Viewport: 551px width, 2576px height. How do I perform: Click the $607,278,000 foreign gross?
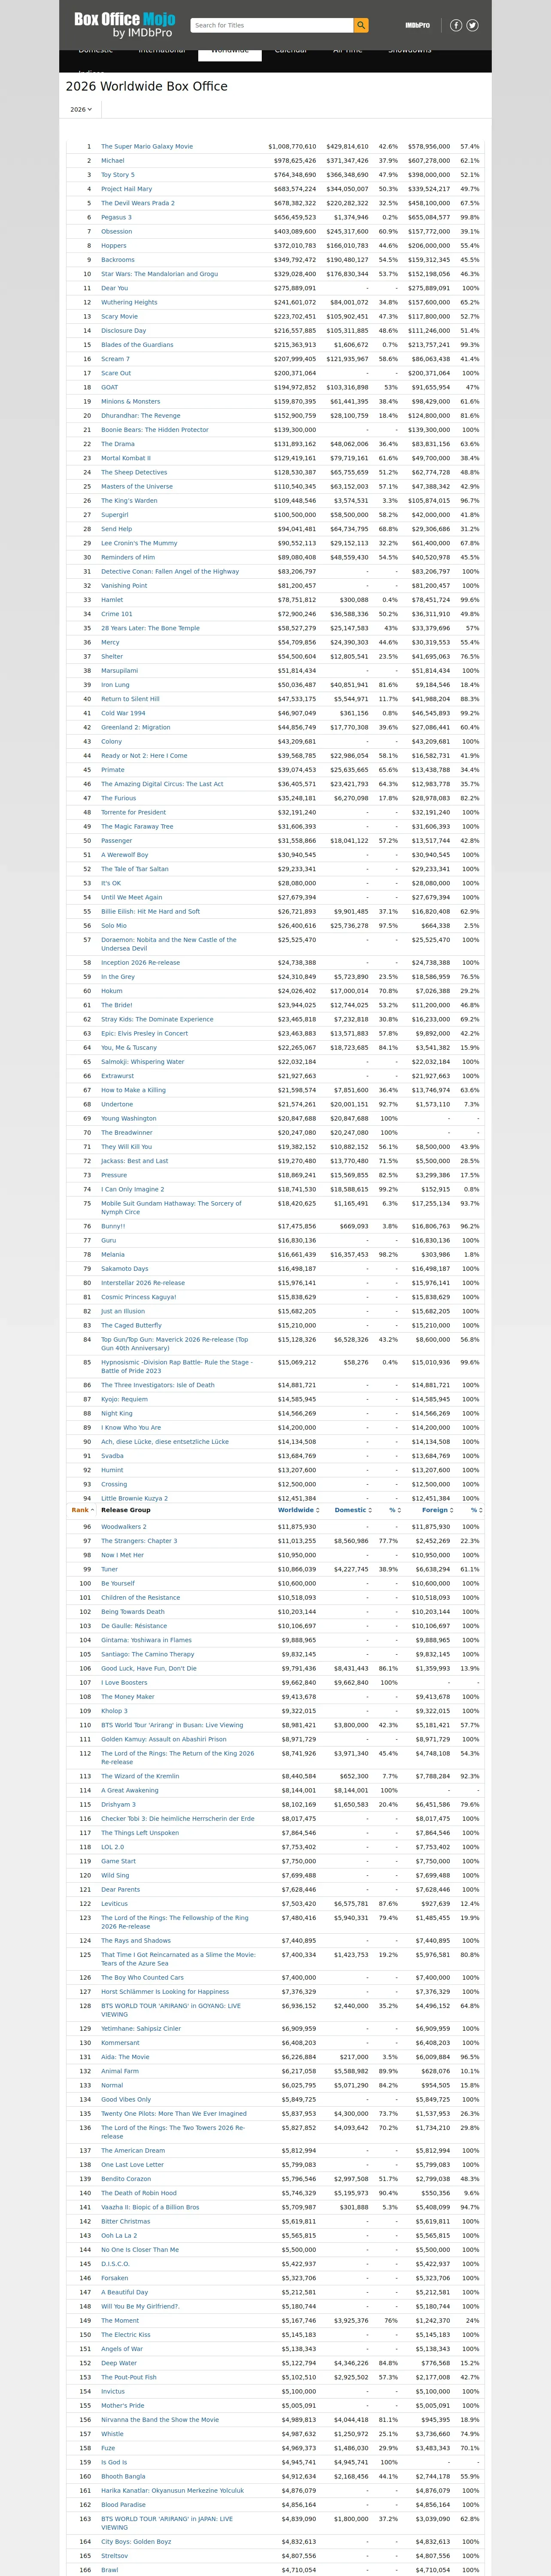(429, 160)
